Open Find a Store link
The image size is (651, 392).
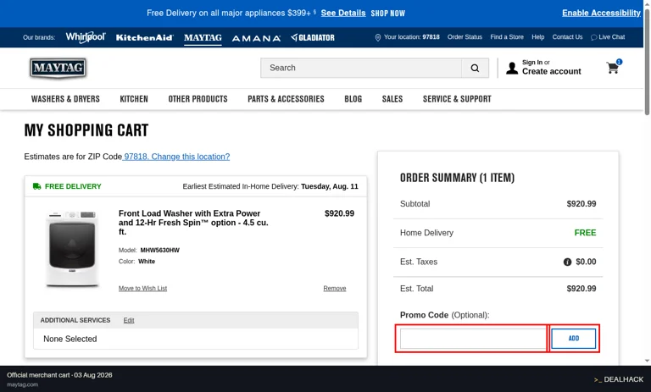click(x=507, y=37)
